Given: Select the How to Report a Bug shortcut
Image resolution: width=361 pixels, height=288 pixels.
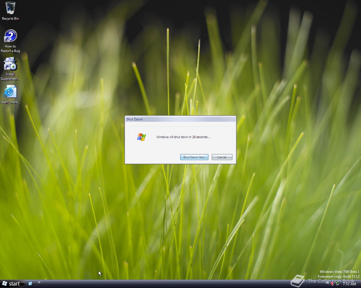Looking at the screenshot, I should coord(10,41).
